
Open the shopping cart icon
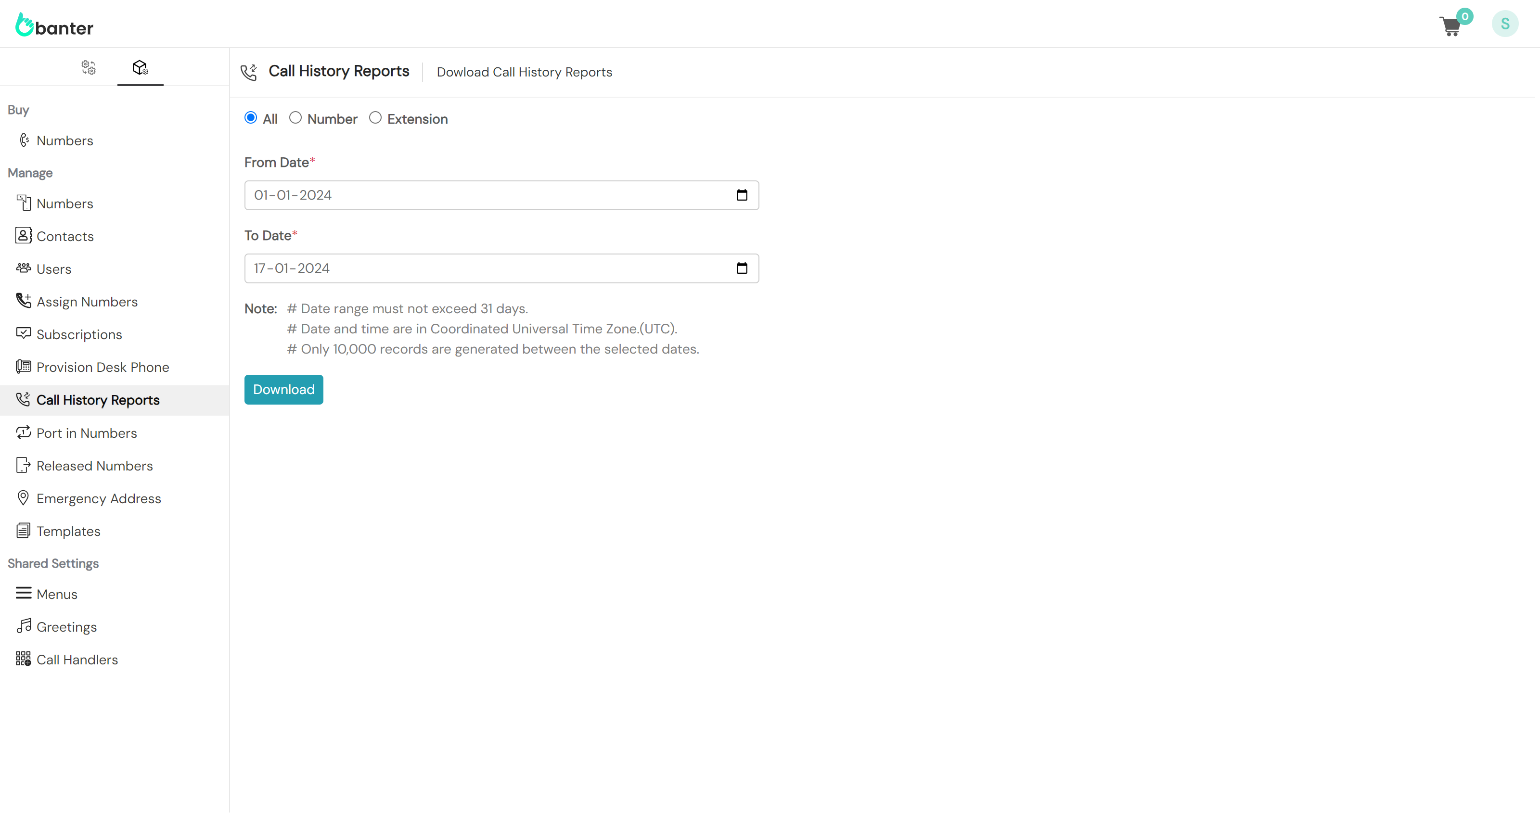coord(1451,27)
